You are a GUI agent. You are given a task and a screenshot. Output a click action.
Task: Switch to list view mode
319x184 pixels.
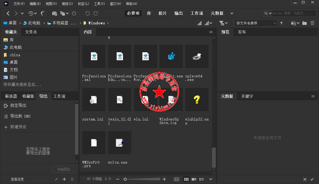click(x=202, y=179)
